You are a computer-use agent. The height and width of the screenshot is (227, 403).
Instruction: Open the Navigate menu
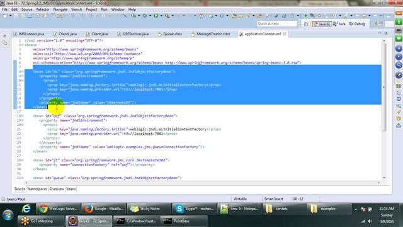coord(60,9)
